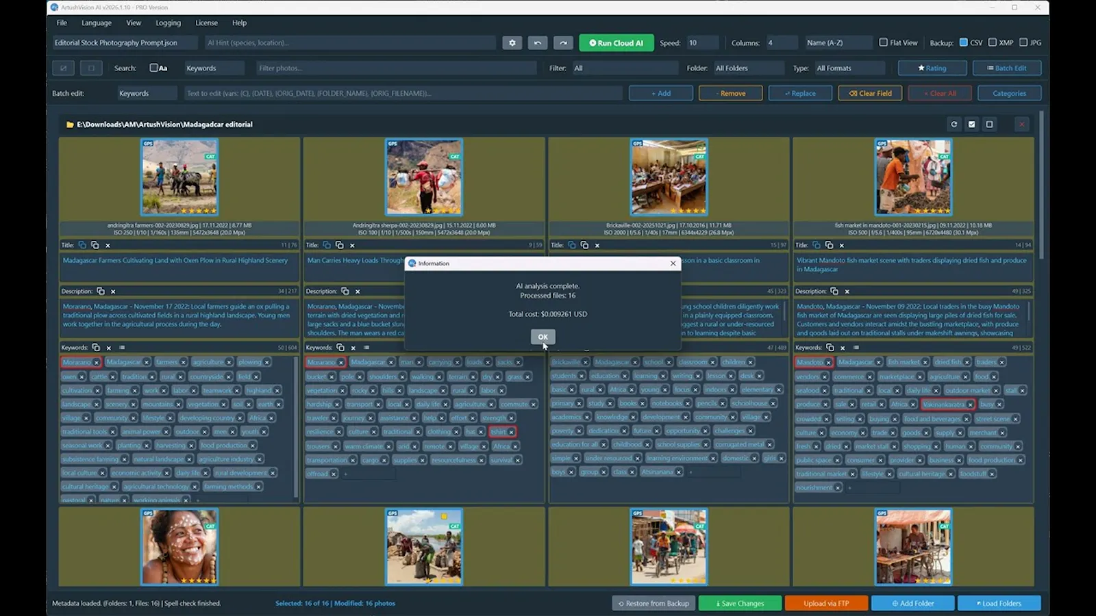Open the Speed dropdown set to 10

pos(702,42)
